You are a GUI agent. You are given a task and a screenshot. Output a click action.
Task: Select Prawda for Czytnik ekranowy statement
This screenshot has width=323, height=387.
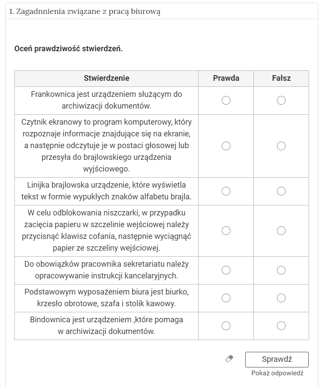click(x=226, y=146)
